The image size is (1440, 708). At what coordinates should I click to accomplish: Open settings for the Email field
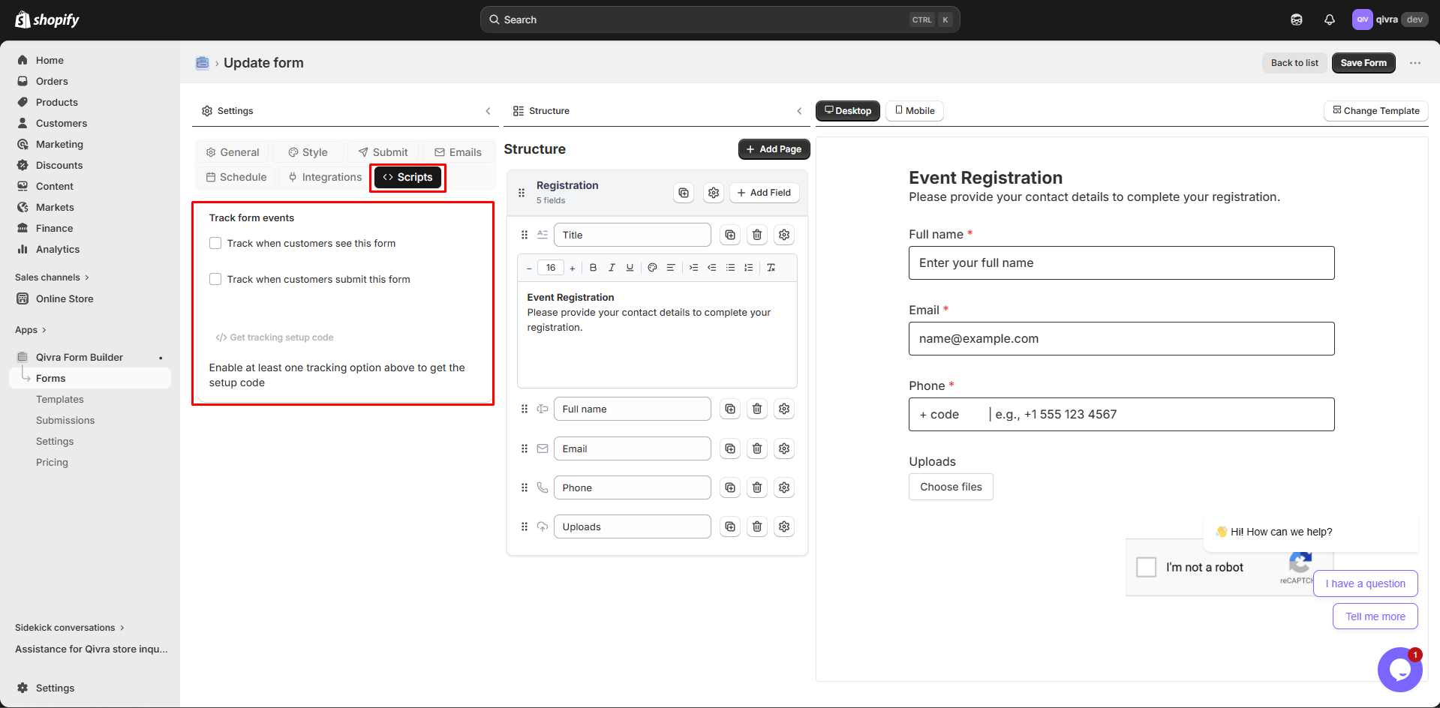[784, 448]
